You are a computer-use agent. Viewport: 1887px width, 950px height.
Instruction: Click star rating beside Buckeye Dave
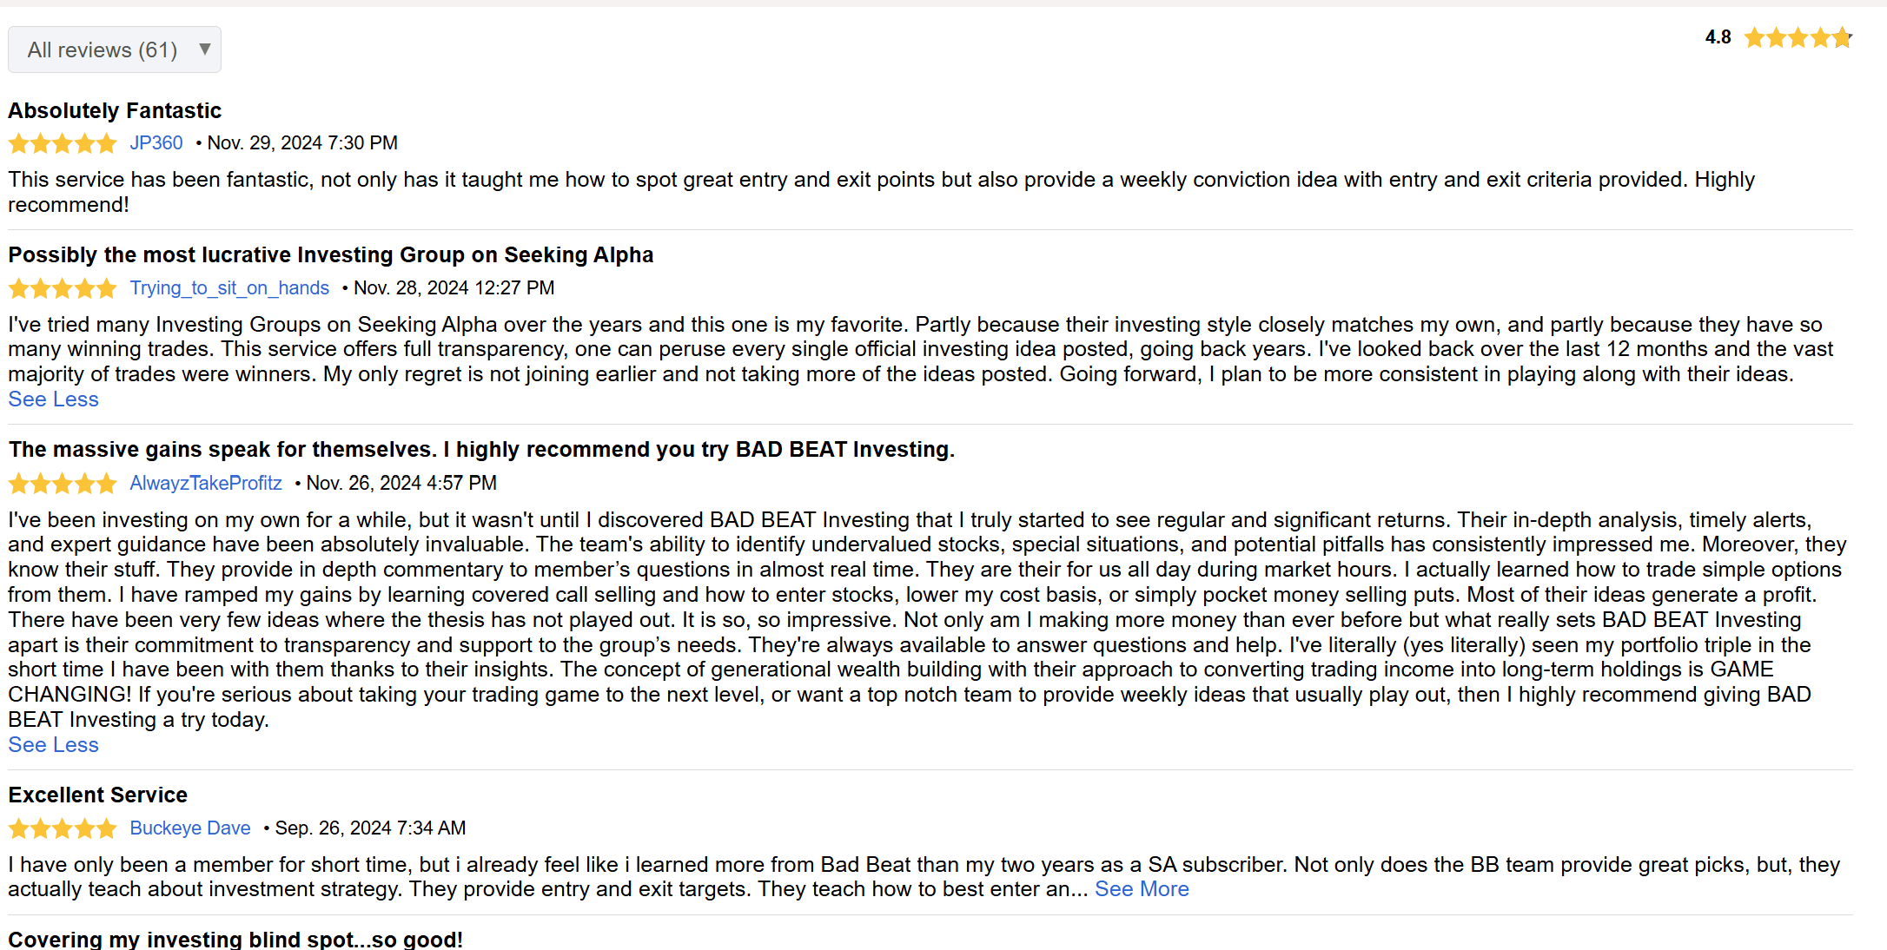point(63,828)
